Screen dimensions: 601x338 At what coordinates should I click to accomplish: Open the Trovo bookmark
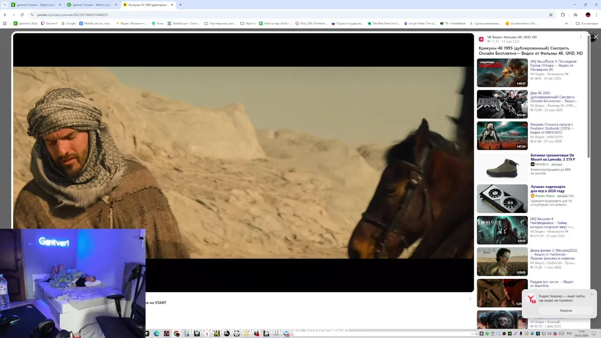pos(158,23)
